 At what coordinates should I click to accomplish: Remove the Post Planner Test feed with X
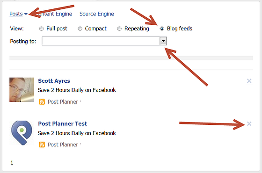tap(249, 124)
